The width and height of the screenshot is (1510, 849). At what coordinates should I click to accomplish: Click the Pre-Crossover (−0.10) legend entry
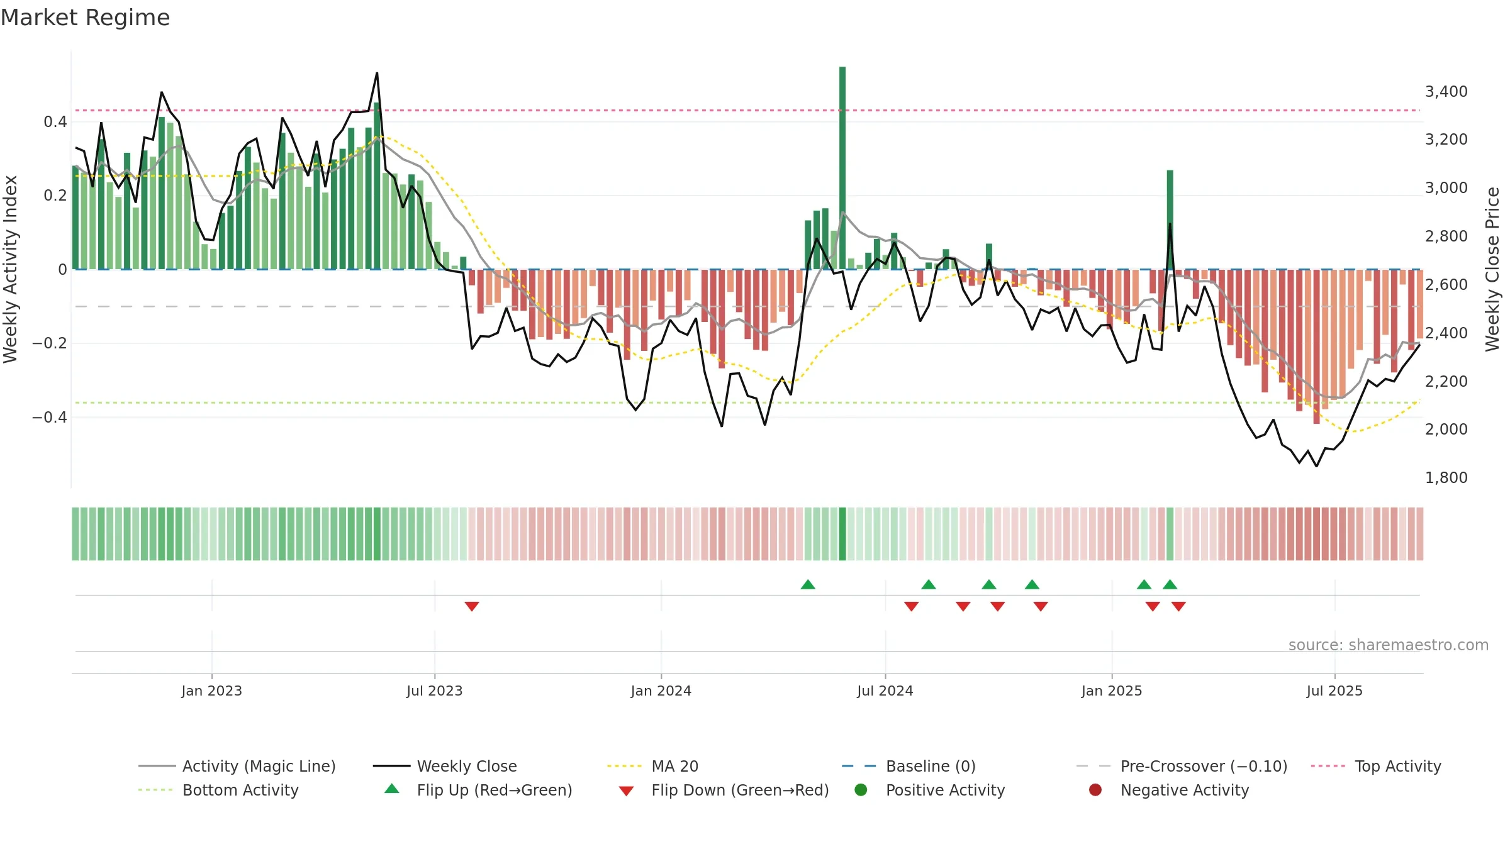1182,766
